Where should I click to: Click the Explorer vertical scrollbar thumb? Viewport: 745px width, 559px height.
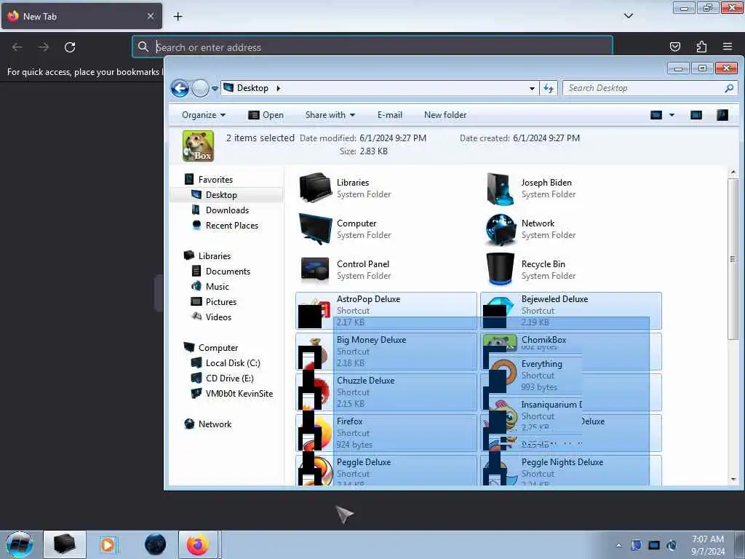(x=733, y=259)
